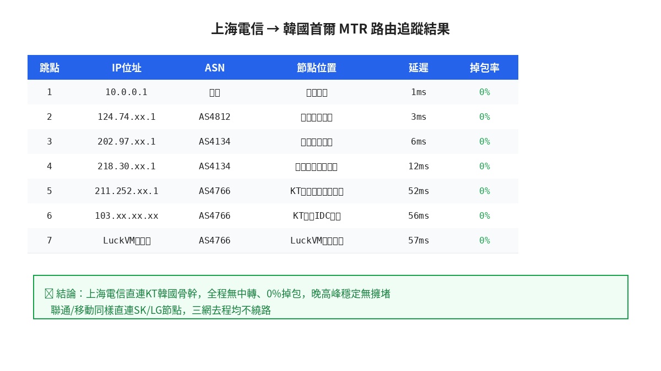The image size is (661, 371).
Task: Click the 12ms latency value
Action: [x=419, y=167]
